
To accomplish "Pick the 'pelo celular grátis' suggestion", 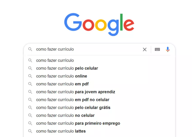I will click(x=73, y=107).
